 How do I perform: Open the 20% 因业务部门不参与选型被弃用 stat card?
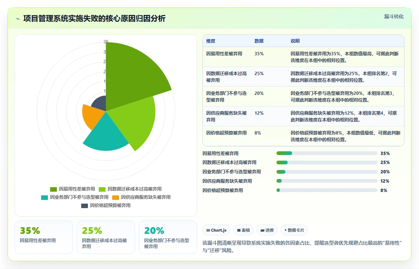coord(168,237)
